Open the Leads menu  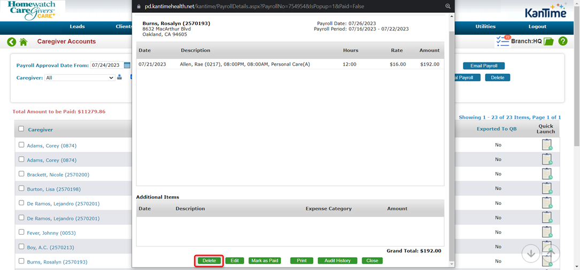pyautogui.click(x=77, y=27)
